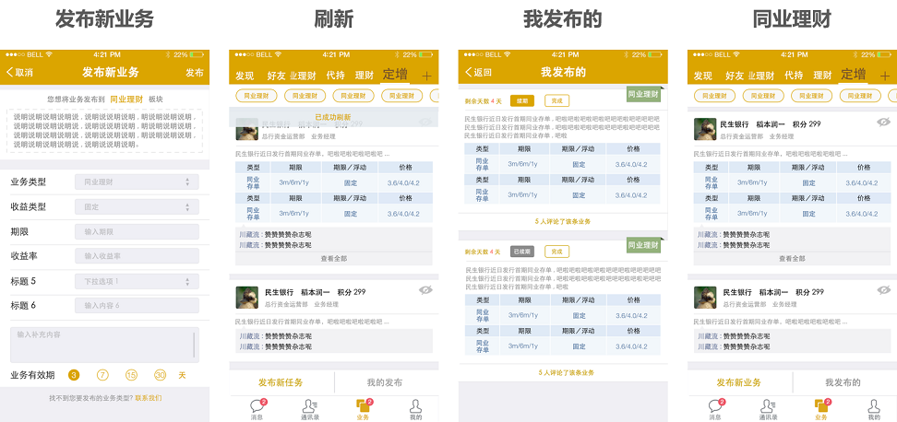897x422 pixels.
Task: Expand the 标题 5 dropdown
Action: (x=137, y=281)
